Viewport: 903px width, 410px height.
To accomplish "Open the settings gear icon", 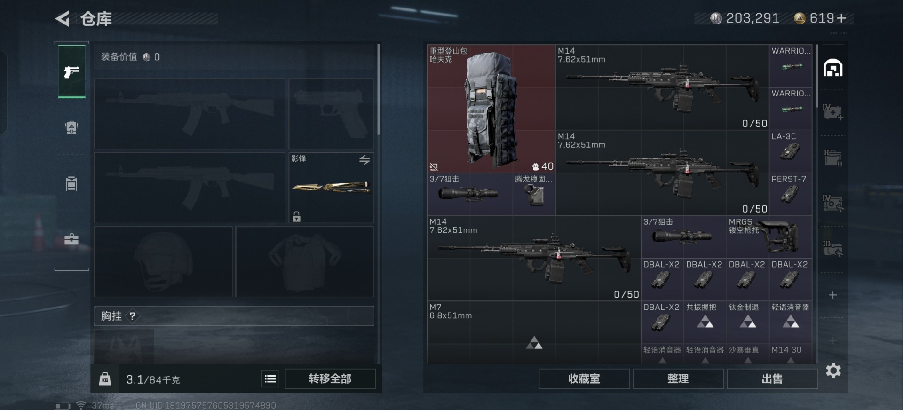I will point(833,371).
